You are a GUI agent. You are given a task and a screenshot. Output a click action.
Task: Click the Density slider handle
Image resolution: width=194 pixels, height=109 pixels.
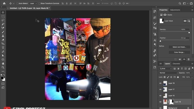click(189, 32)
